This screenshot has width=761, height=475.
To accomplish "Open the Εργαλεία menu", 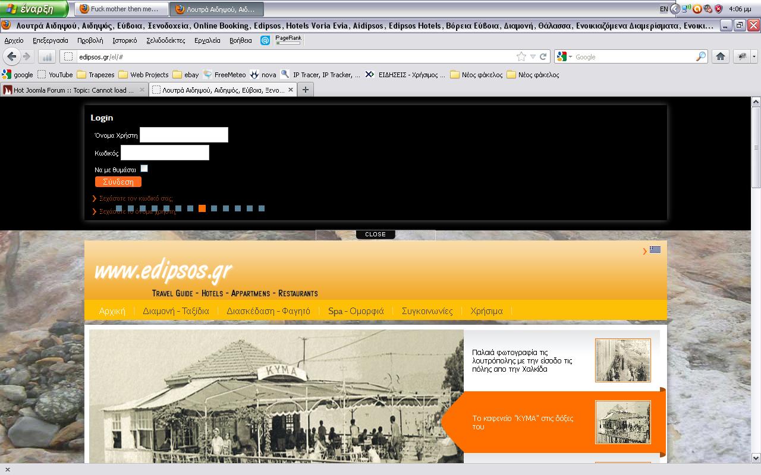I will (207, 40).
